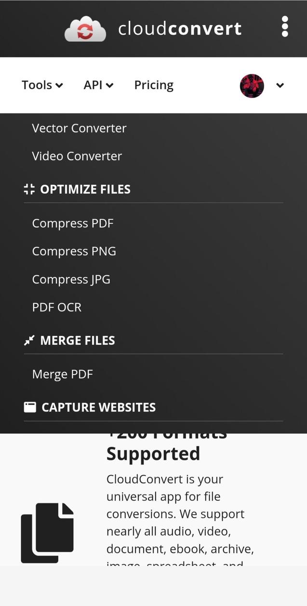Click the CloudConvert cloud logo
Screen dimensions: 307x606
tap(85, 28)
